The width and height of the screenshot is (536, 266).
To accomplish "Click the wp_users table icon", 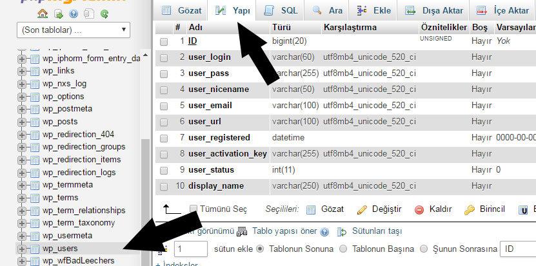I will tap(35, 249).
